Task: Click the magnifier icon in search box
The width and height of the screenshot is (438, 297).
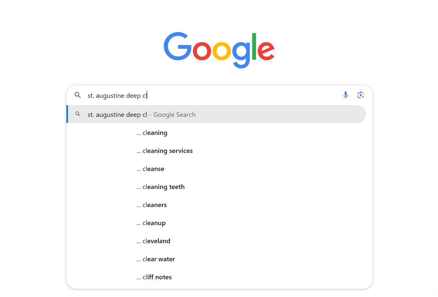Action: click(x=78, y=95)
